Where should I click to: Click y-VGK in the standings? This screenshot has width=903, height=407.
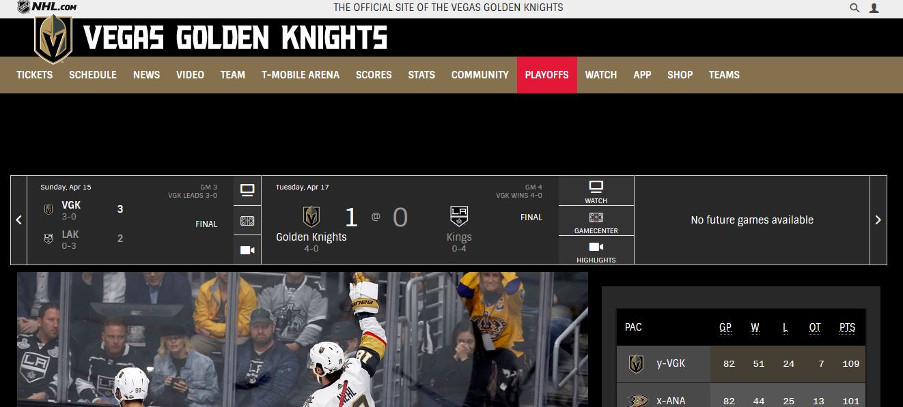pos(671,364)
